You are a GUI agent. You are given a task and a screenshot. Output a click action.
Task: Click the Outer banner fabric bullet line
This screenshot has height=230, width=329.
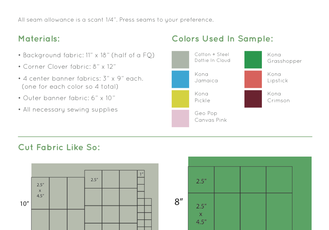point(67,98)
